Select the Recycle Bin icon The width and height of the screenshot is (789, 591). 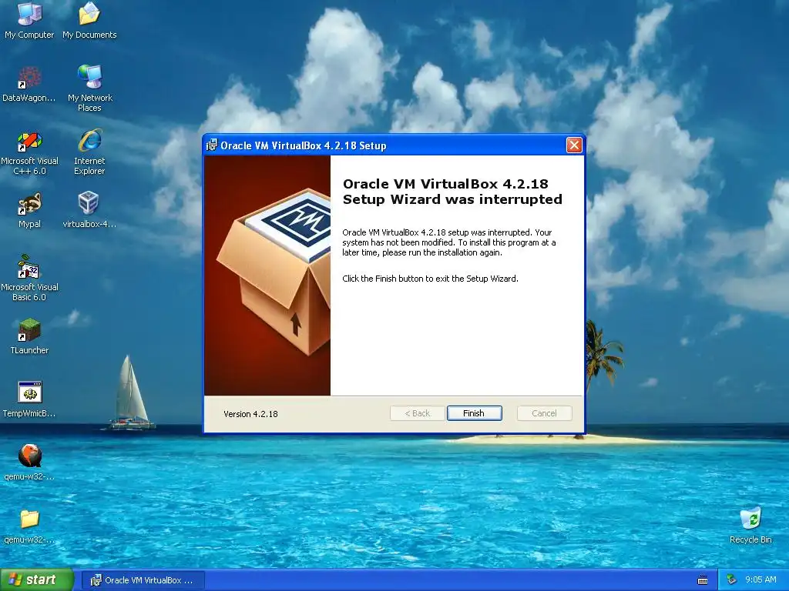(750, 525)
